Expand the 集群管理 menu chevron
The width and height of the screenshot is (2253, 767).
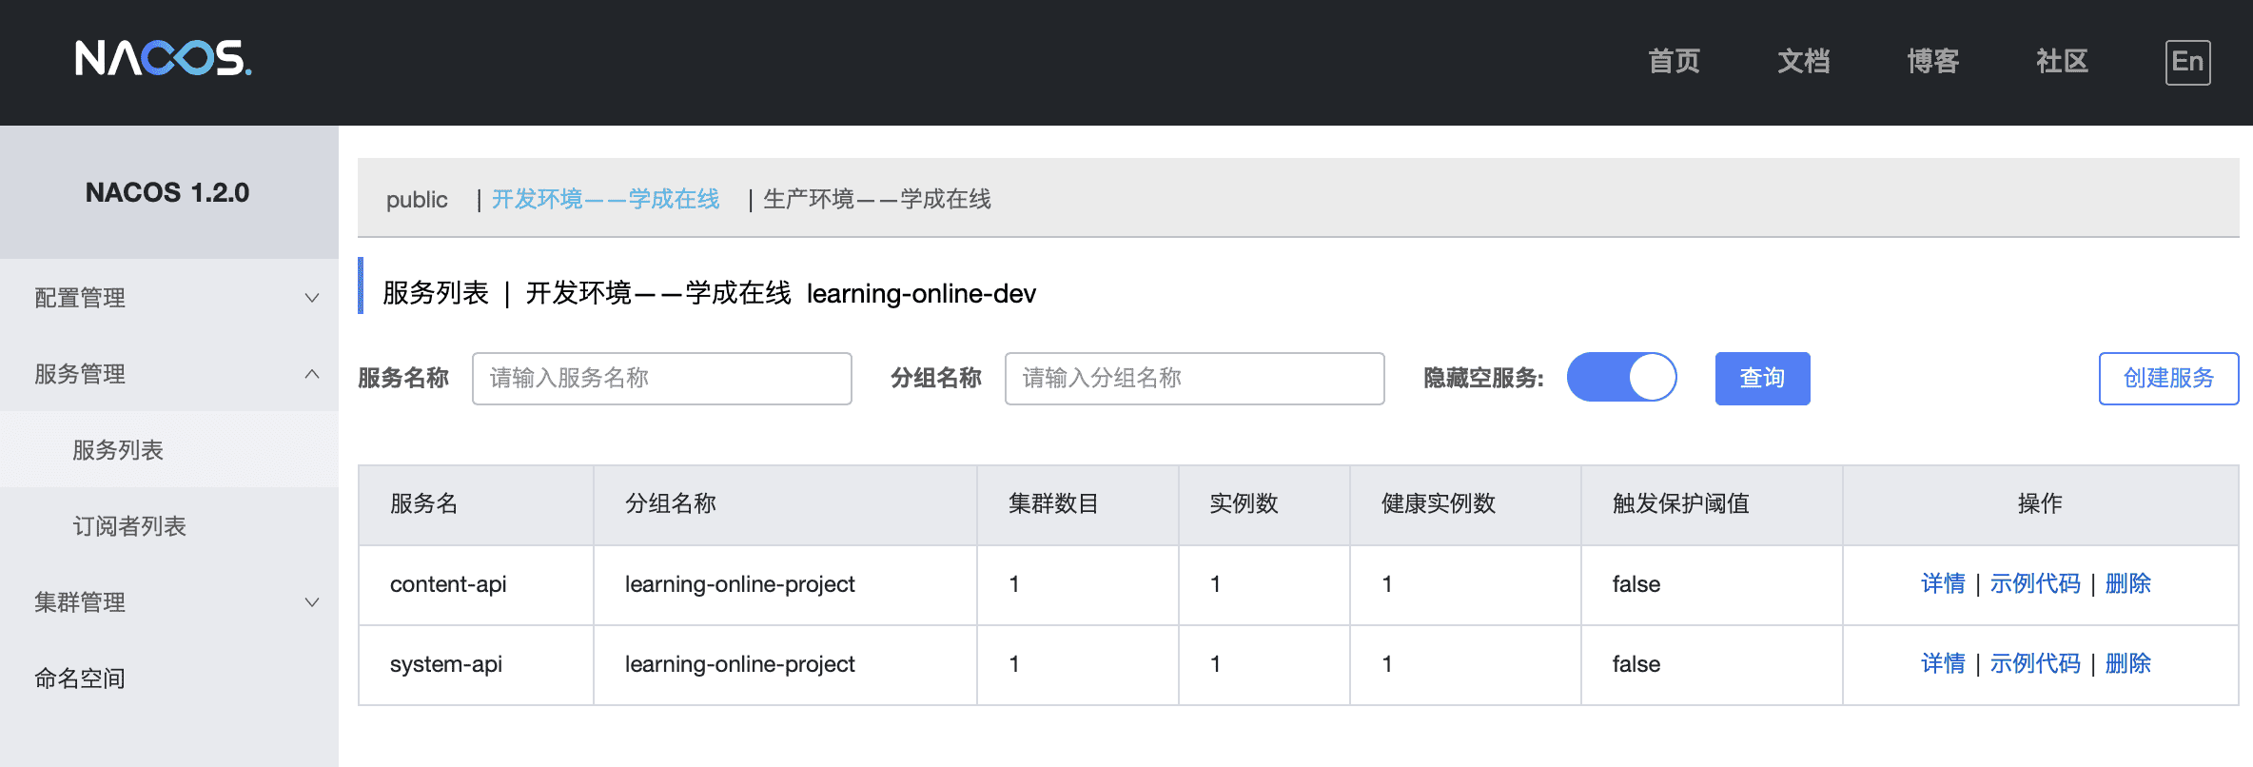[311, 602]
